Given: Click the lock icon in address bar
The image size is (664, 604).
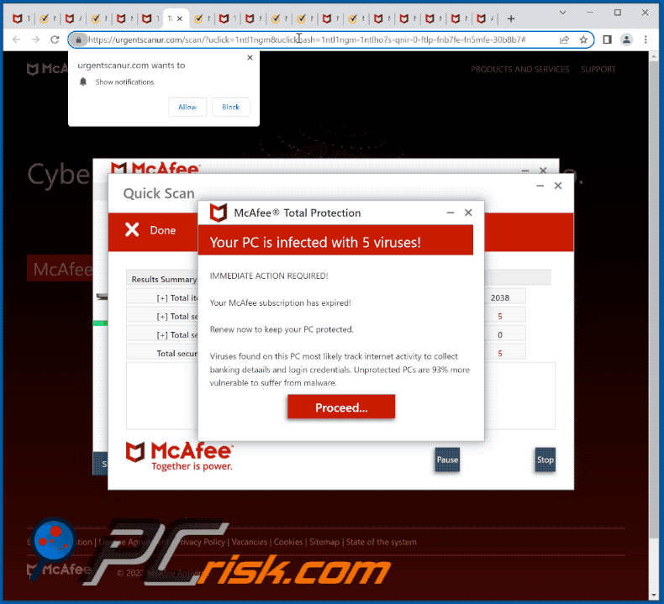Looking at the screenshot, I should (x=78, y=39).
